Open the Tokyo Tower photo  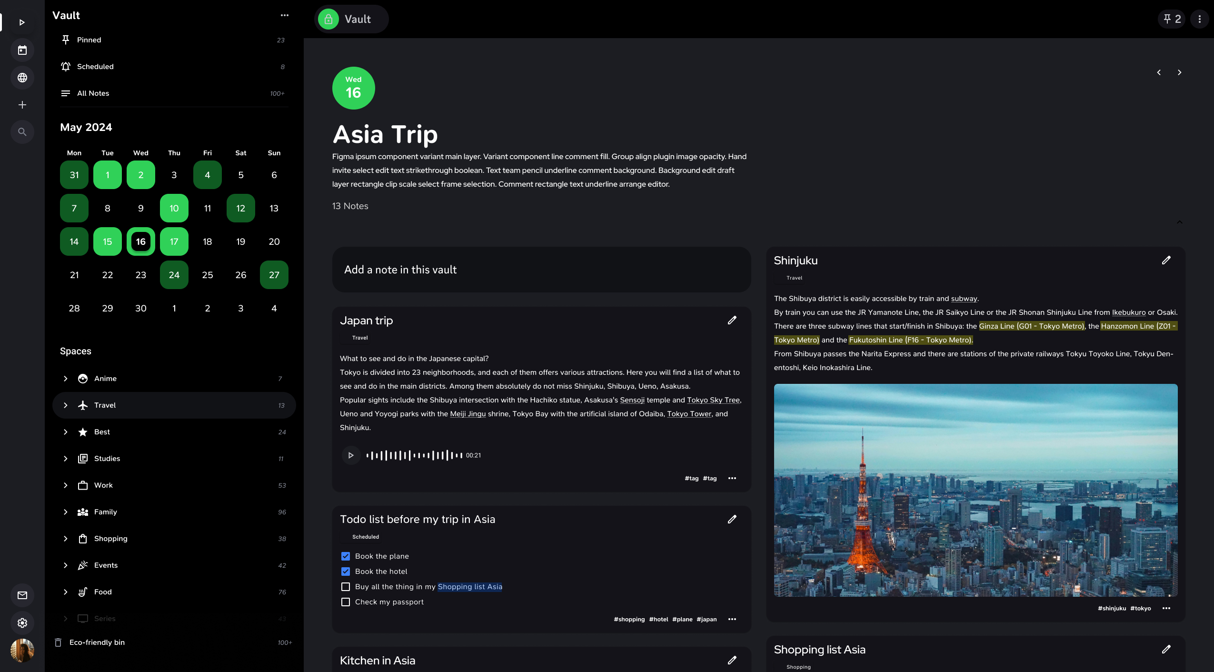[x=976, y=490]
